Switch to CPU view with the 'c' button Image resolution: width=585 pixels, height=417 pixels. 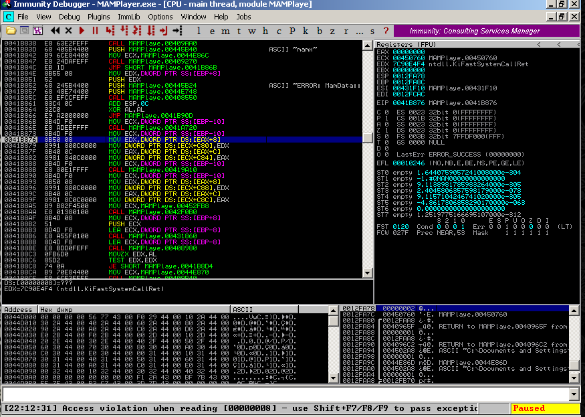(x=279, y=31)
